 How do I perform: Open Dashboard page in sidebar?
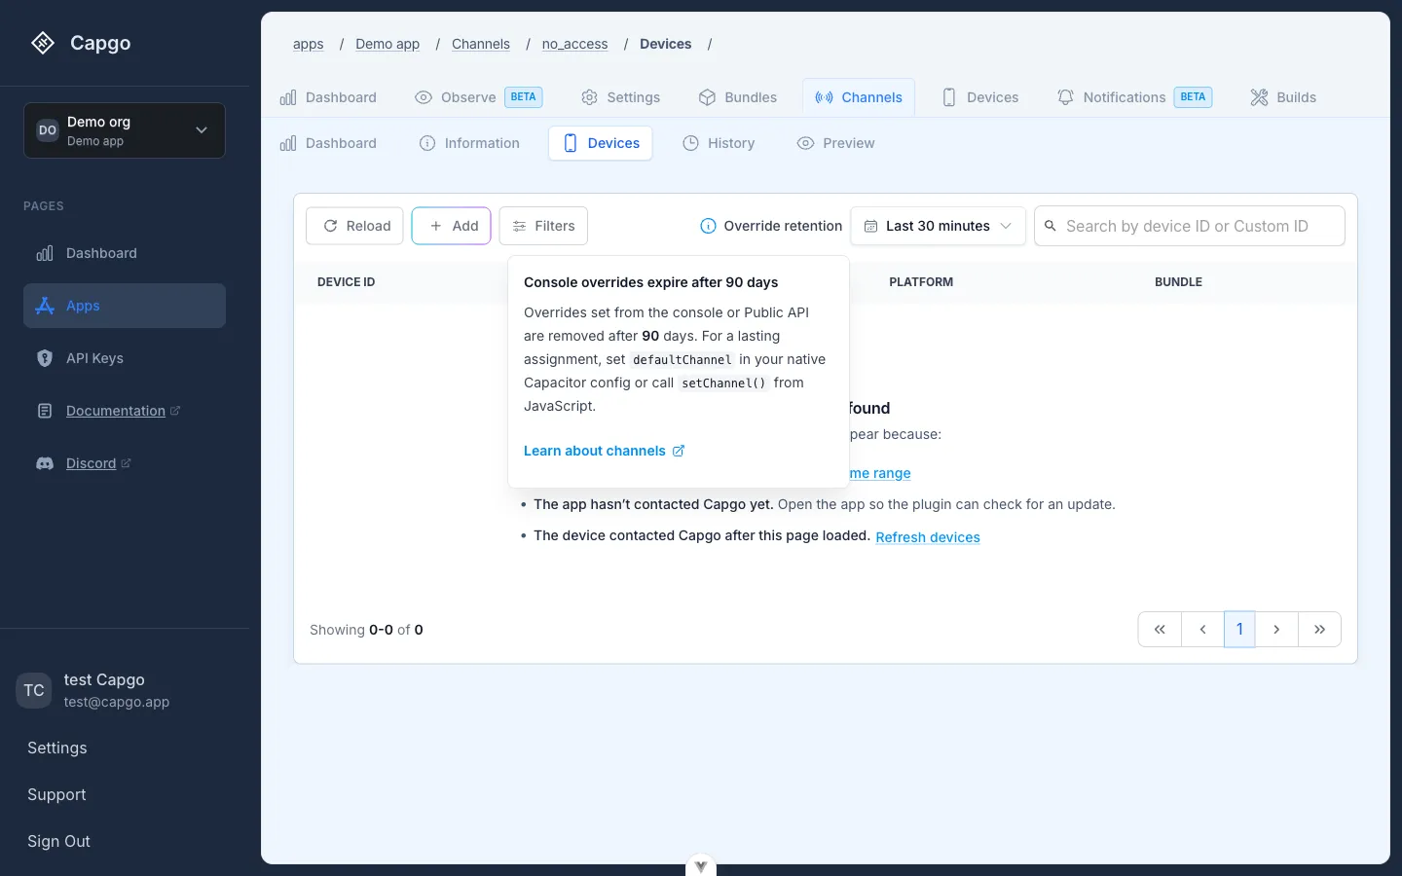point(125,253)
